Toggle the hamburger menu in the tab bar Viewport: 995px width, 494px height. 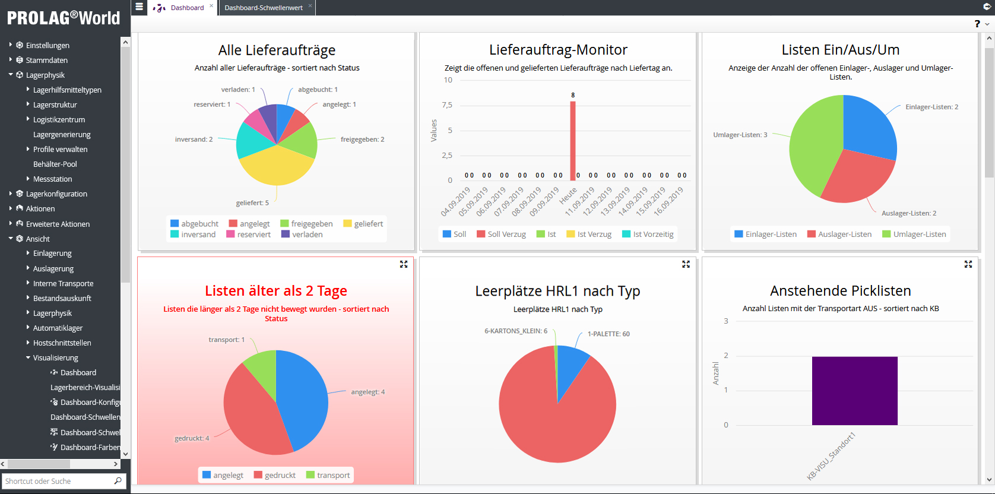[x=139, y=7]
